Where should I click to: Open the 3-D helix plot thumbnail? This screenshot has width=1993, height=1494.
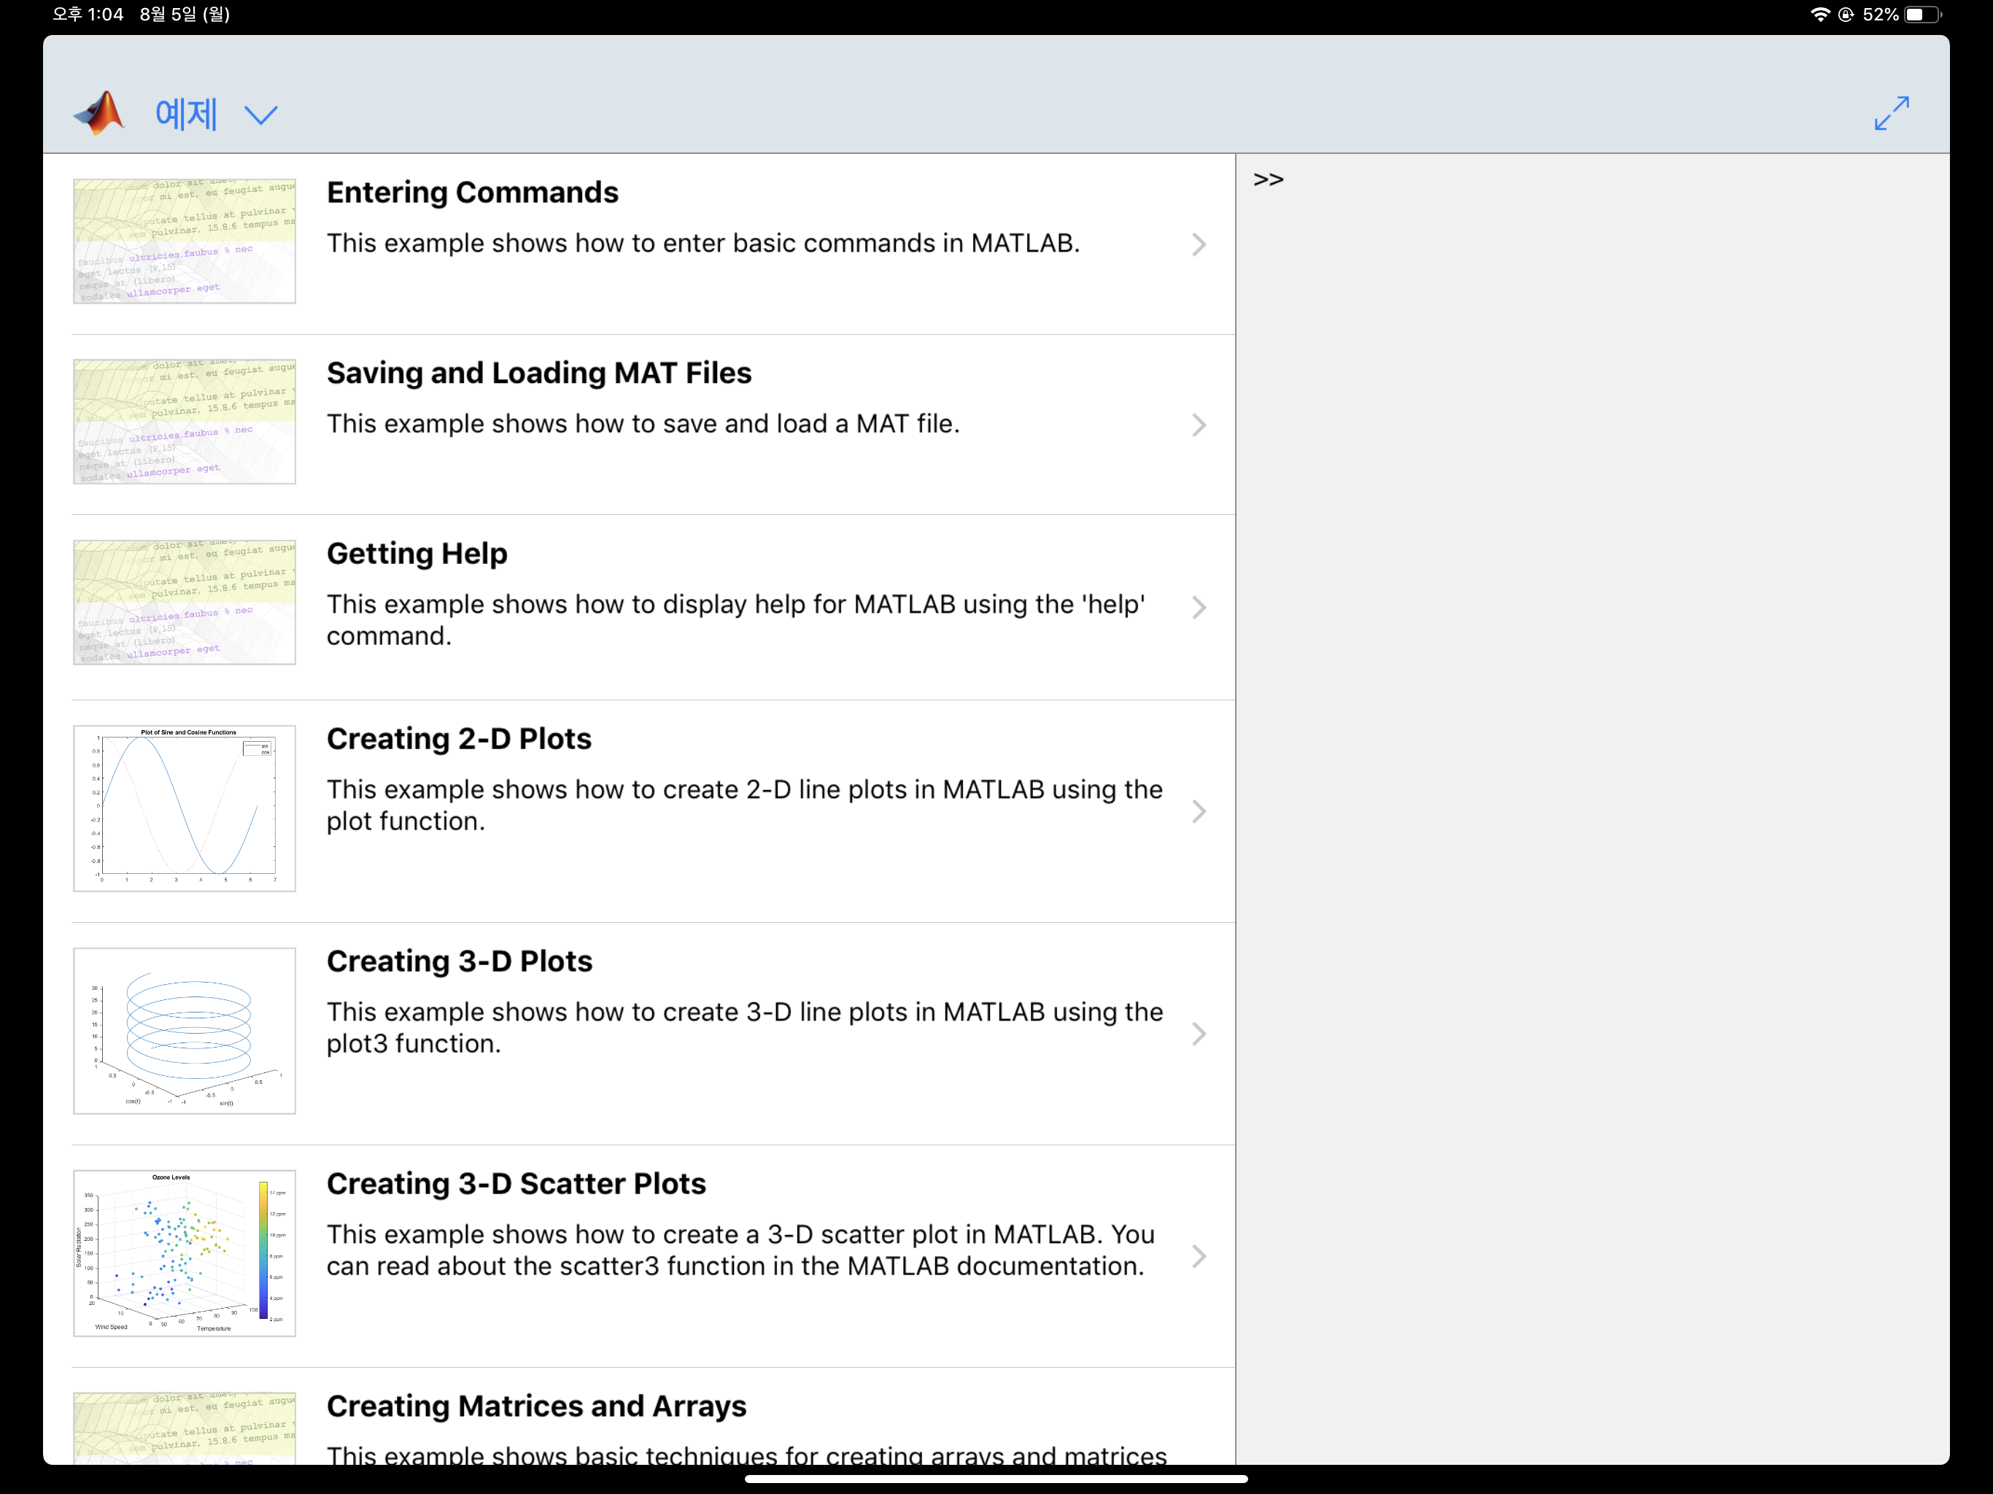point(185,1030)
